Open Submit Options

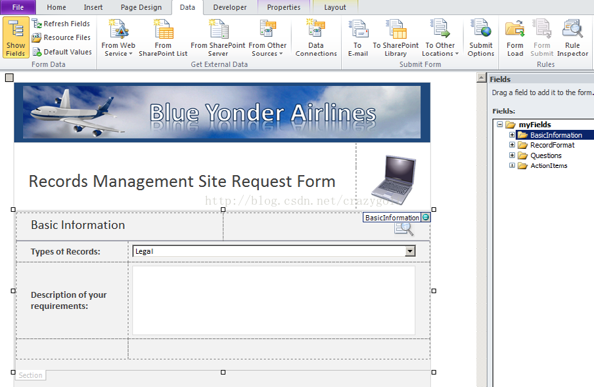481,38
